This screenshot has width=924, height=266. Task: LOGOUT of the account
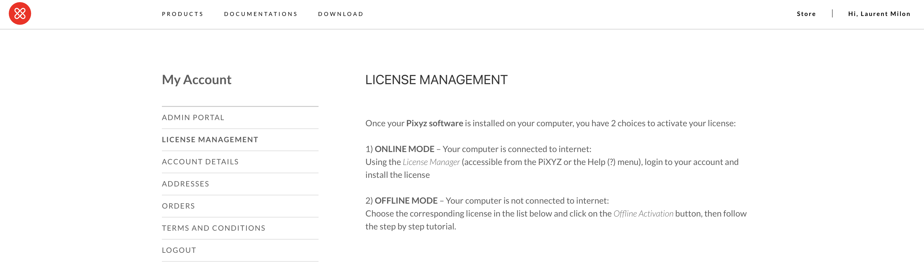[179, 250]
